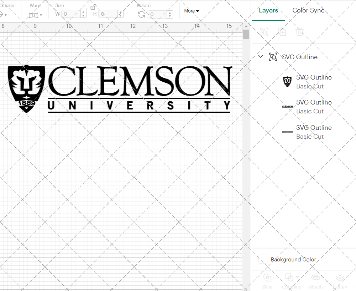Open the Warp options dropdown arrow
Image resolution: width=356 pixels, height=291 pixels.
(x=41, y=16)
